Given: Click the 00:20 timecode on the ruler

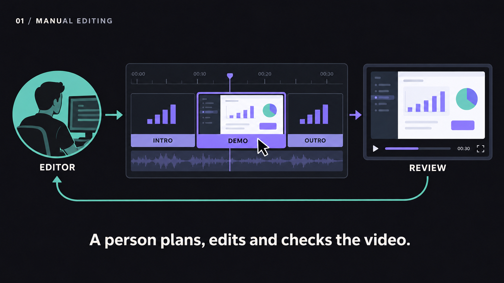Looking at the screenshot, I should coord(265,74).
